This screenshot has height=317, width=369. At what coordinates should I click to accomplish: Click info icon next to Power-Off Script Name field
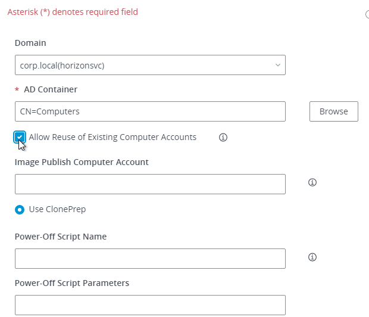(x=312, y=257)
